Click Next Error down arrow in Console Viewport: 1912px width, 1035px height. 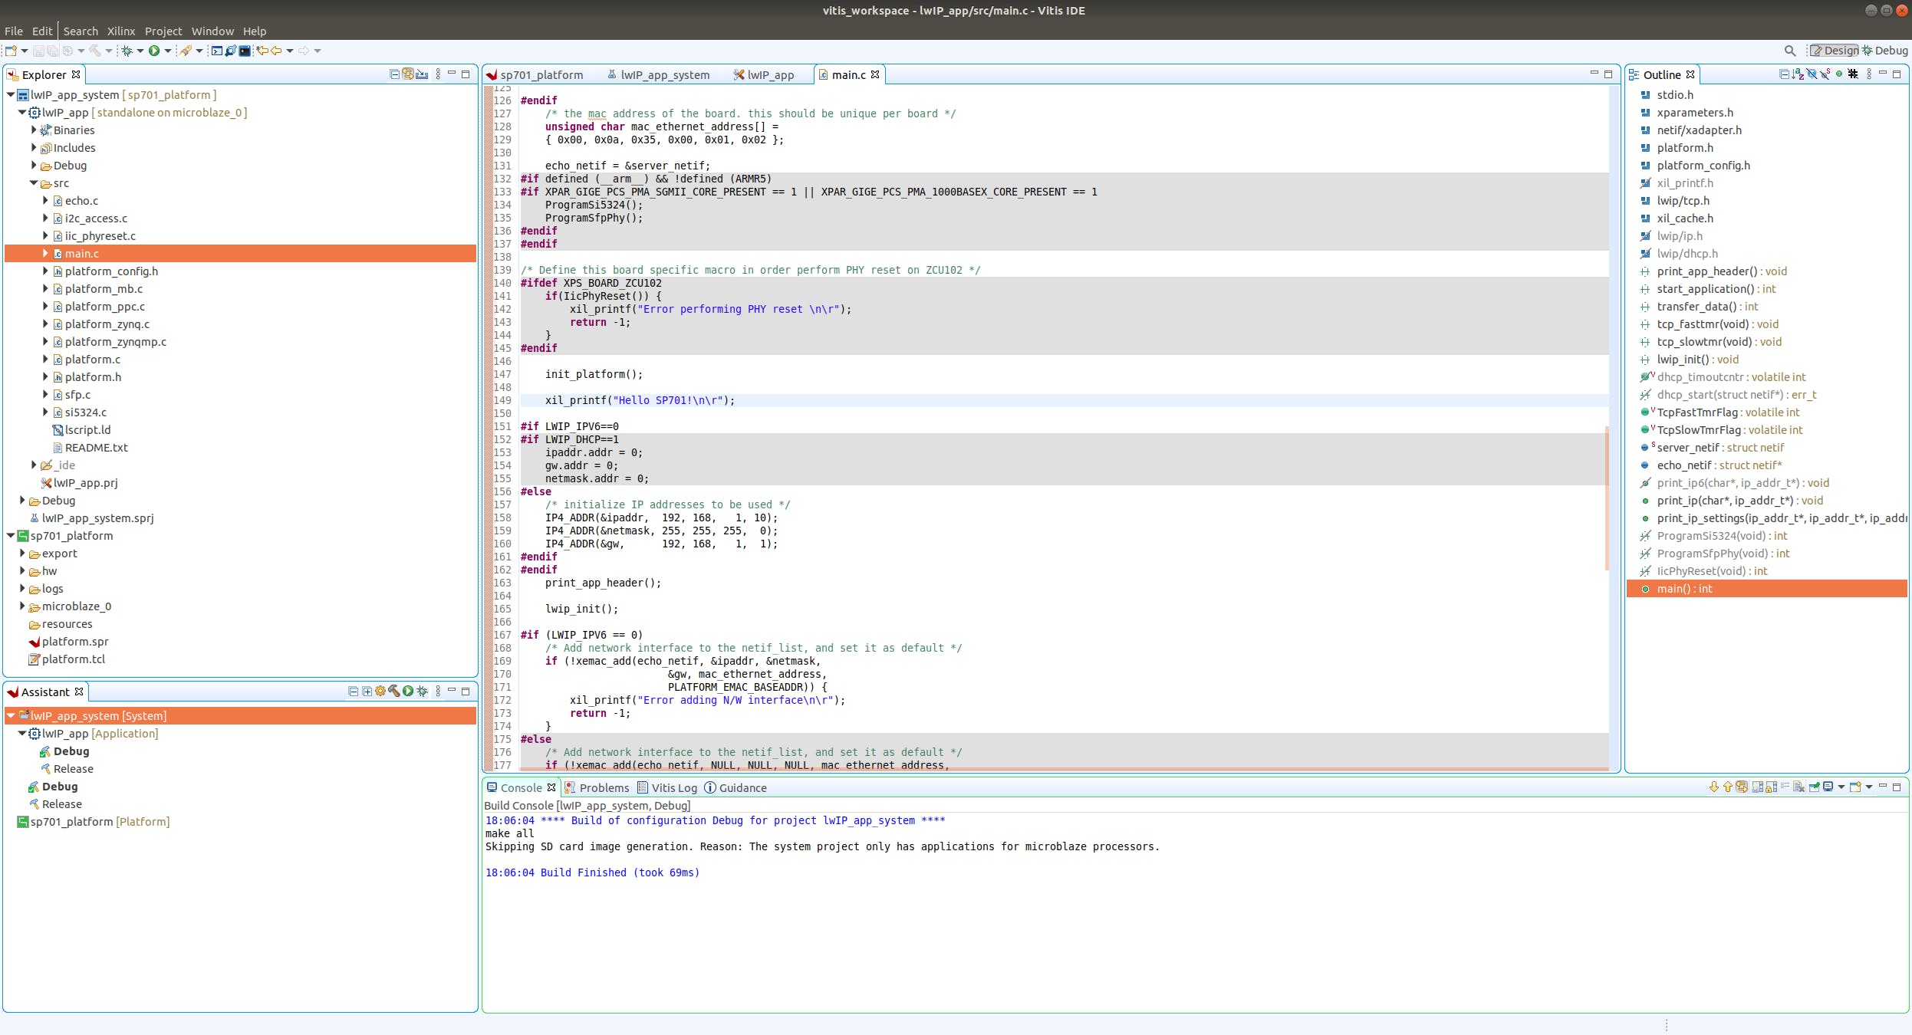point(1714,787)
